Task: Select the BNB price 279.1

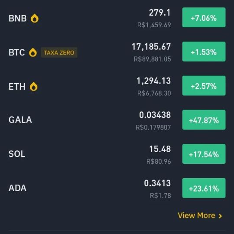Action: click(159, 13)
